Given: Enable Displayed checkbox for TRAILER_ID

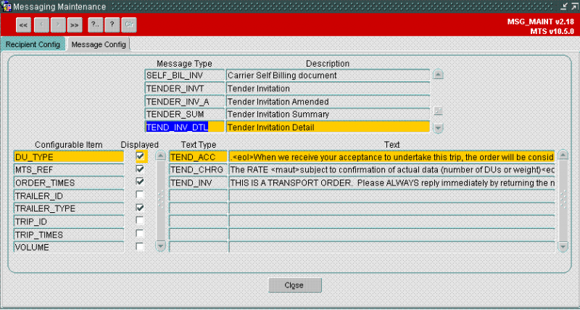Looking at the screenshot, I should 140,195.
